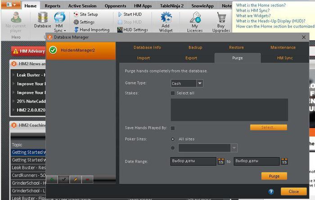Click the checkmark set-active database button

coord(64,179)
